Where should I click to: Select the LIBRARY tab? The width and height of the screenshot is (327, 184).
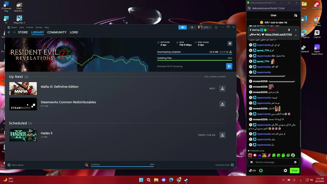38,32
